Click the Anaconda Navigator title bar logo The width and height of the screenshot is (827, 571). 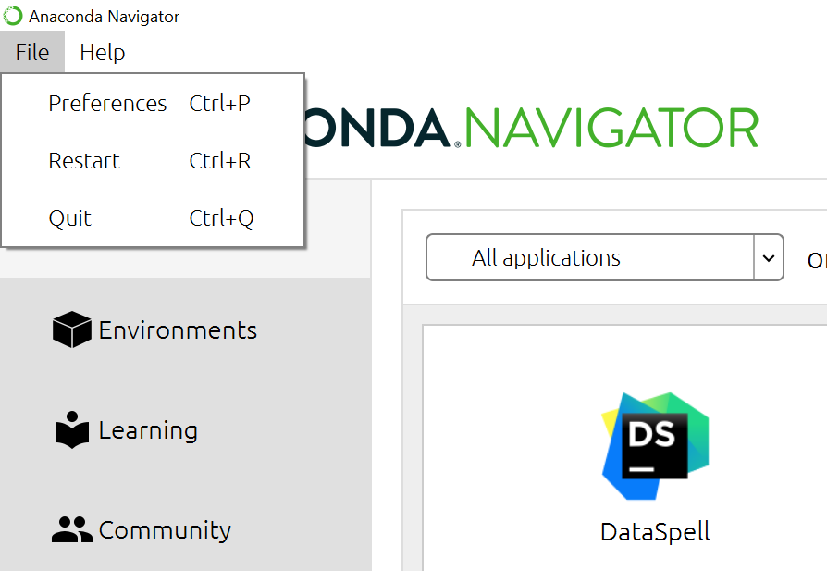pyautogui.click(x=13, y=16)
